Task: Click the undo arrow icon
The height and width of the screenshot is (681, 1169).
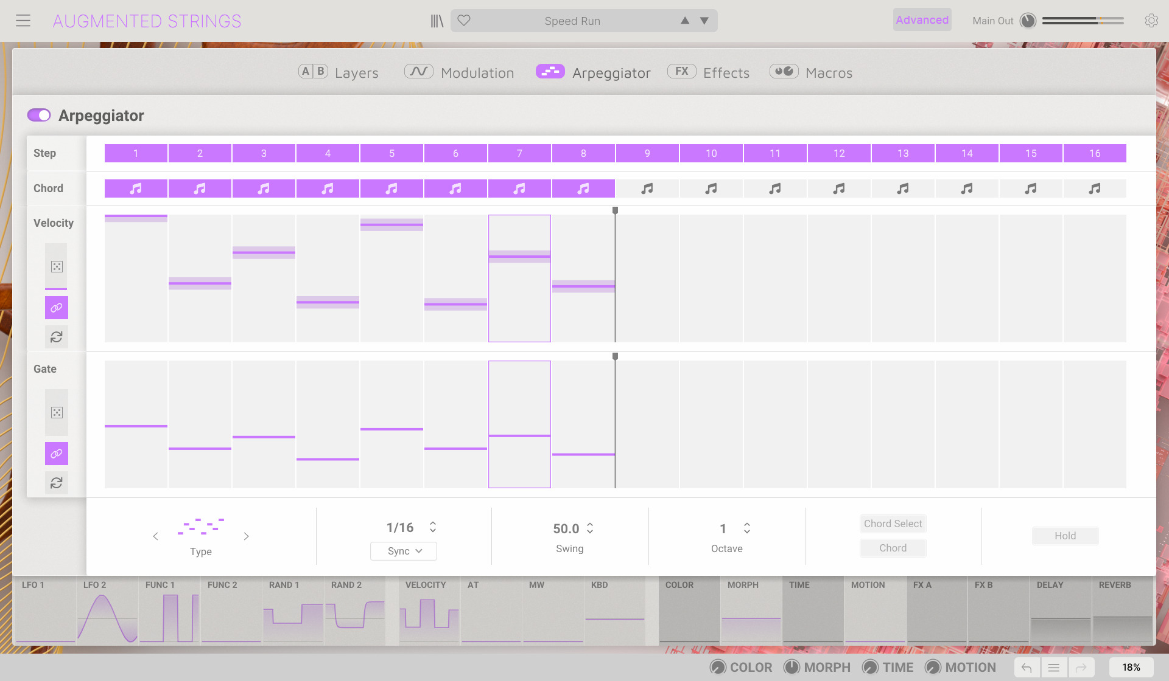Action: point(1027,668)
